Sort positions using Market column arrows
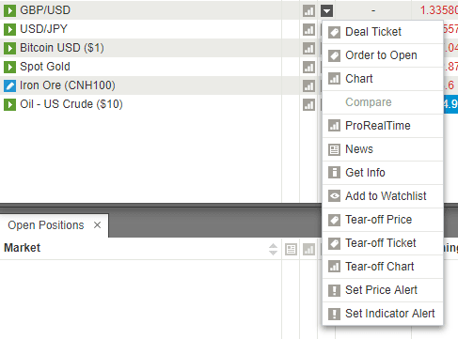This screenshot has width=458, height=339. pos(273,249)
